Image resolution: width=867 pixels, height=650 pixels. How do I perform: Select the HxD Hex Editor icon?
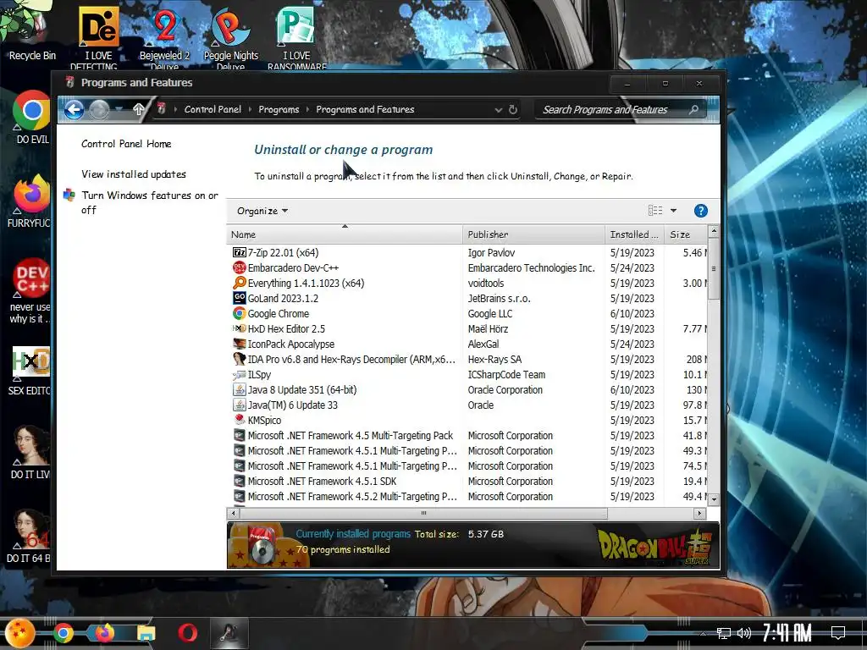[239, 328]
